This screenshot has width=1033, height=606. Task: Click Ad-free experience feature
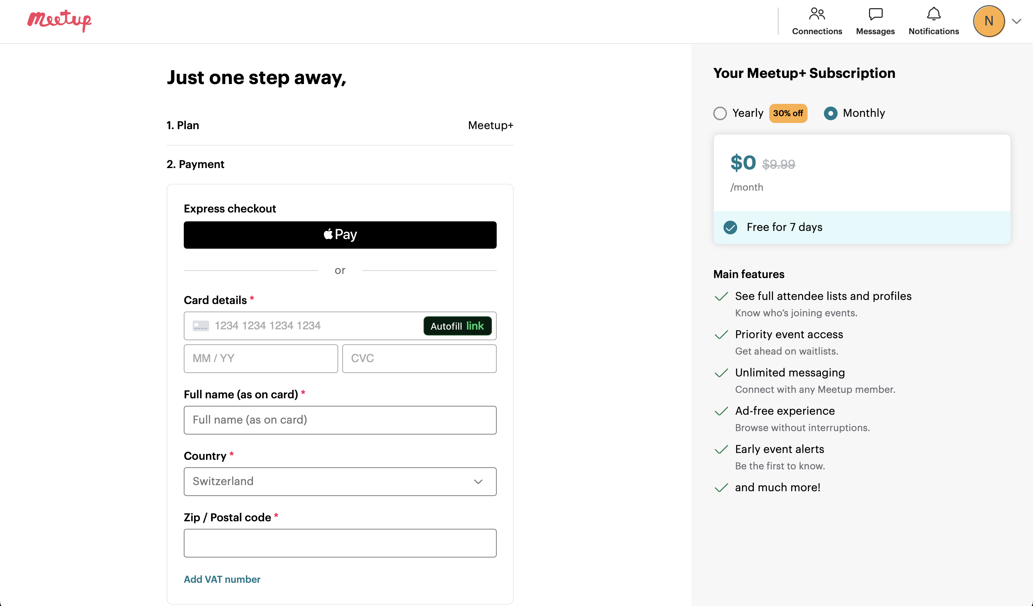[785, 411]
